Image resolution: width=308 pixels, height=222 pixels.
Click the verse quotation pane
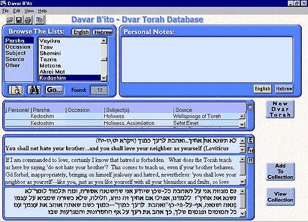coord(122,145)
